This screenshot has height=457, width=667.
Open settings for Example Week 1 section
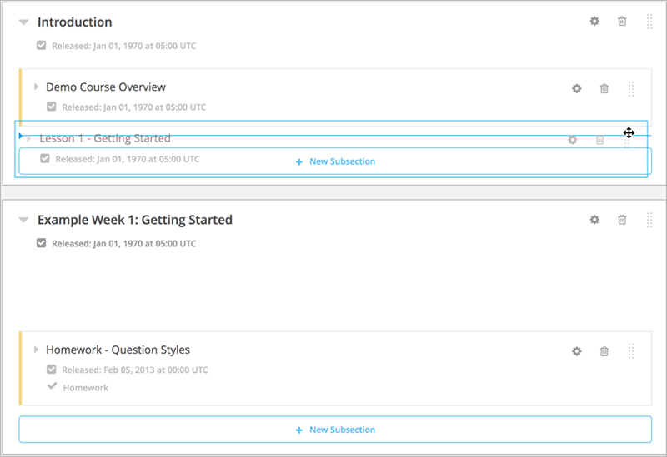click(x=594, y=220)
